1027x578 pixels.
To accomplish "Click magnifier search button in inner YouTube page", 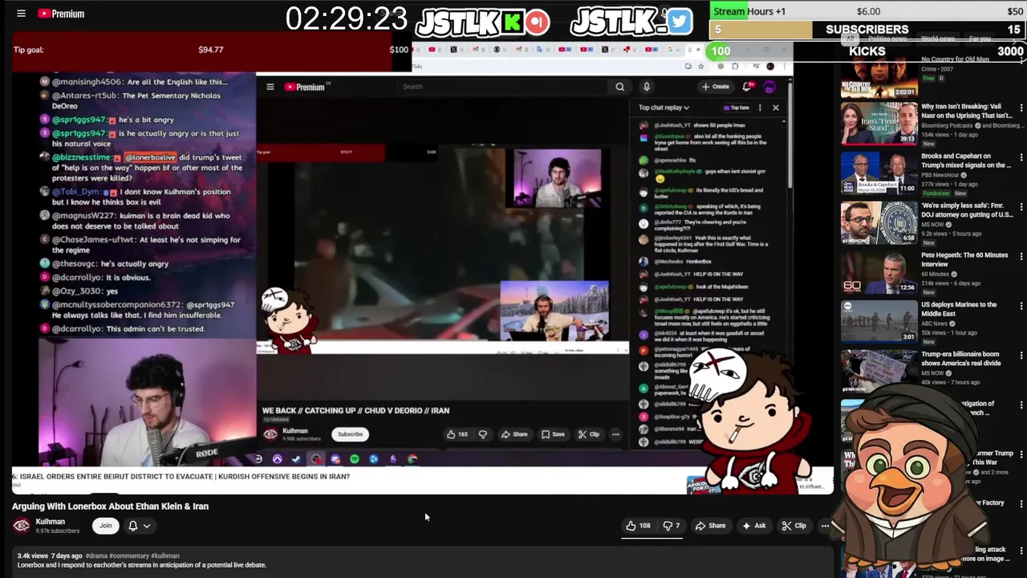I will click(x=619, y=87).
